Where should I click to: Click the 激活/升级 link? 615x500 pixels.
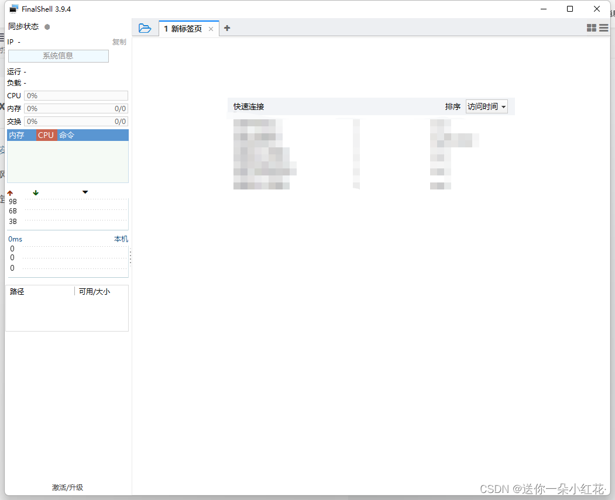click(x=67, y=488)
